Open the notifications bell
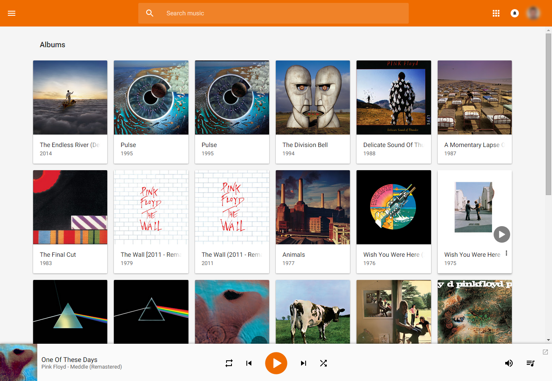 515,13
